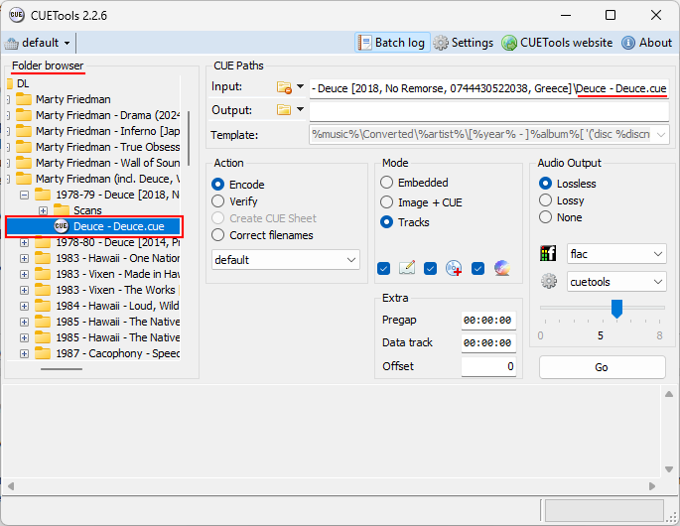The height and width of the screenshot is (526, 680).
Task: Open the Settings dialog
Action: pyautogui.click(x=464, y=43)
